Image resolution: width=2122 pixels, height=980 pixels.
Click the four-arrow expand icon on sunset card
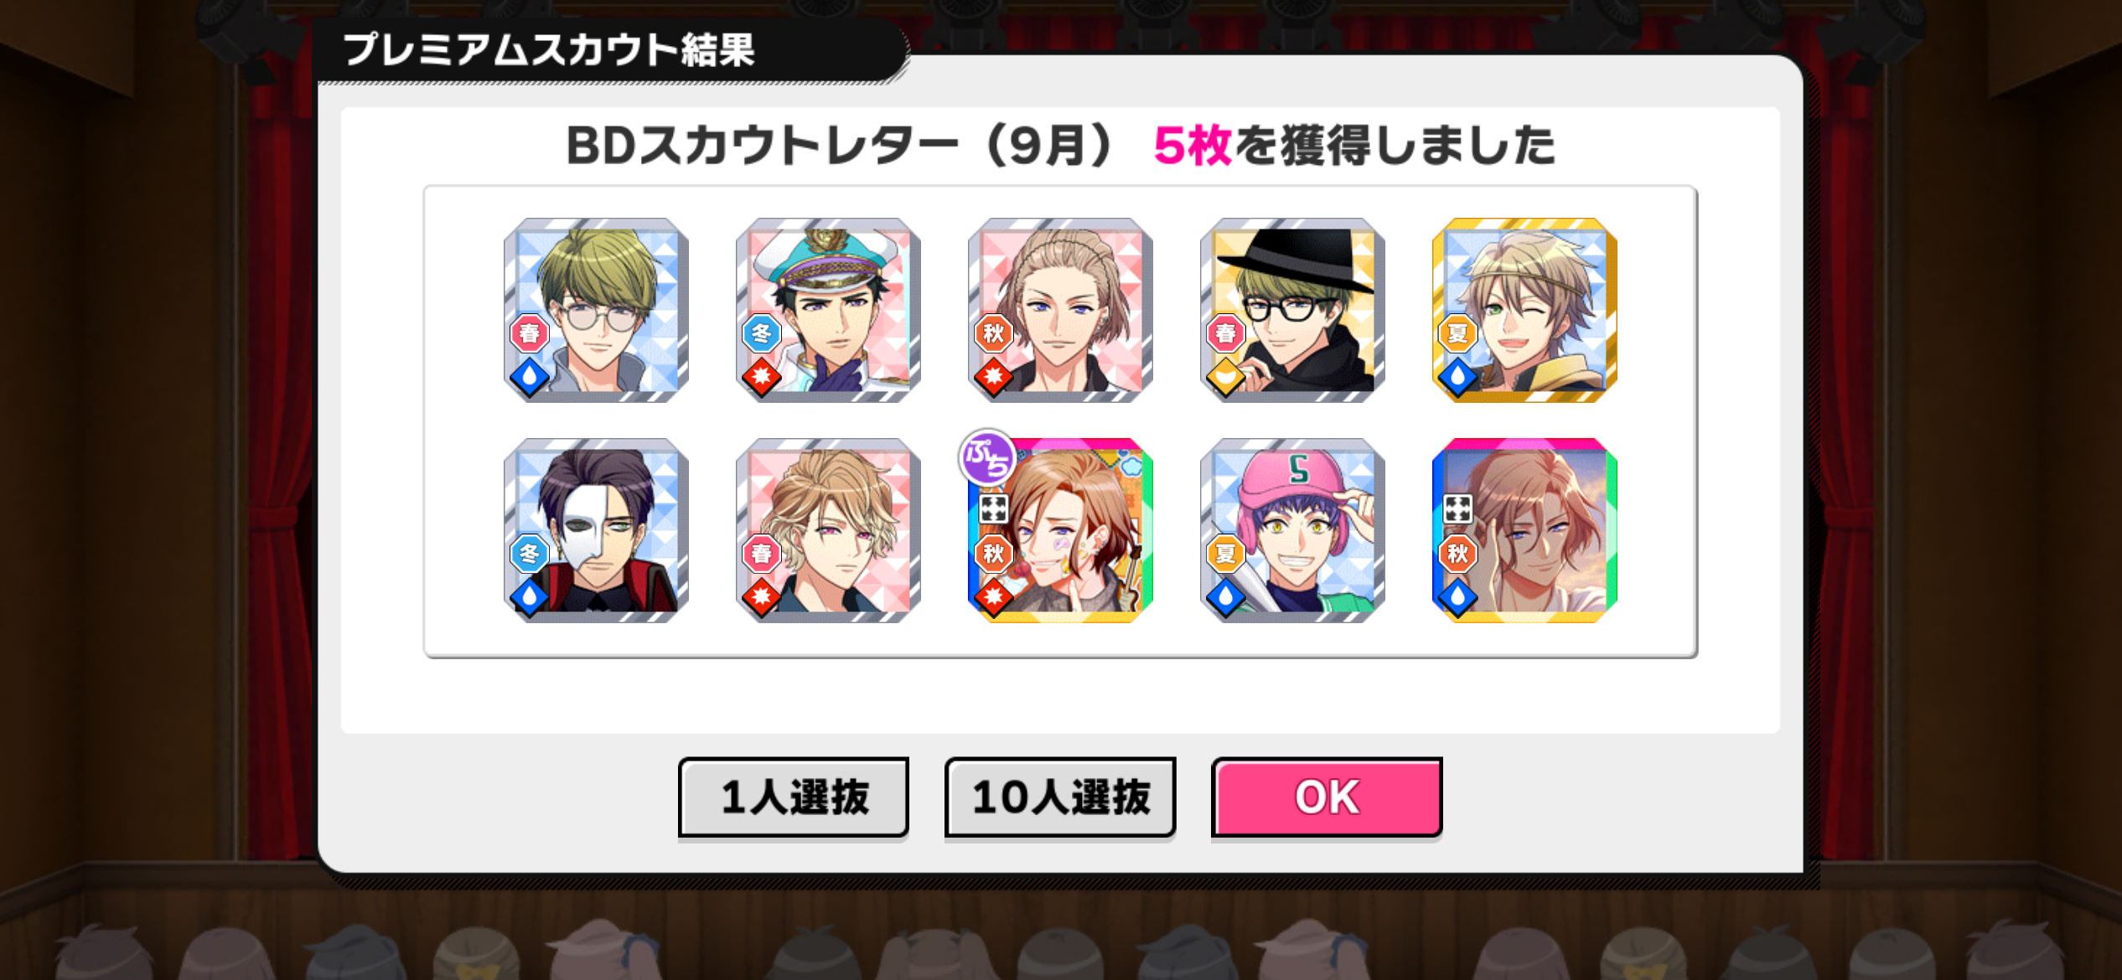[1458, 508]
